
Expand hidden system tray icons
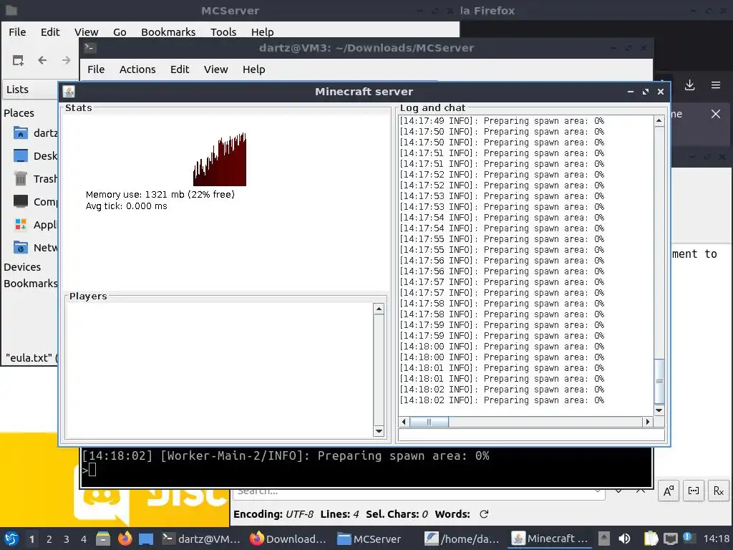tap(604, 539)
